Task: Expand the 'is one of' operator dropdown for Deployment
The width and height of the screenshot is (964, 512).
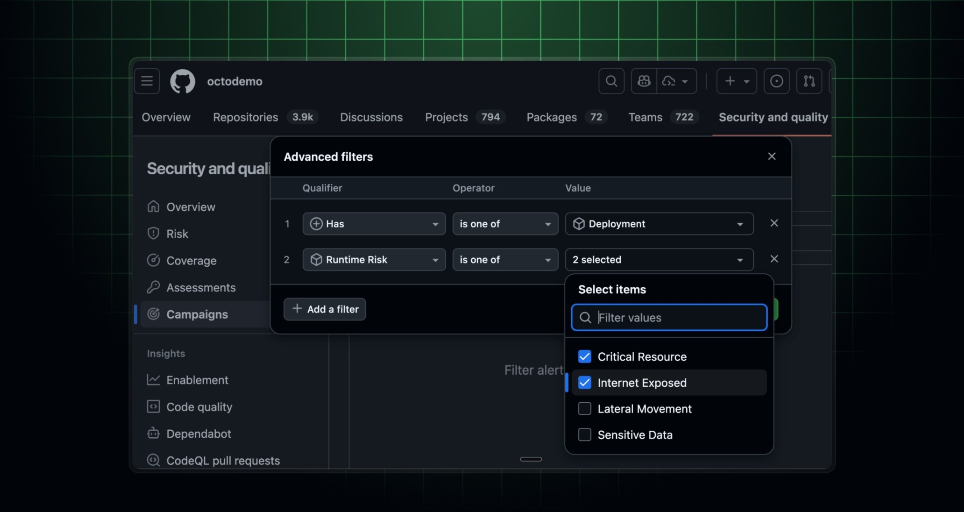Action: [505, 224]
